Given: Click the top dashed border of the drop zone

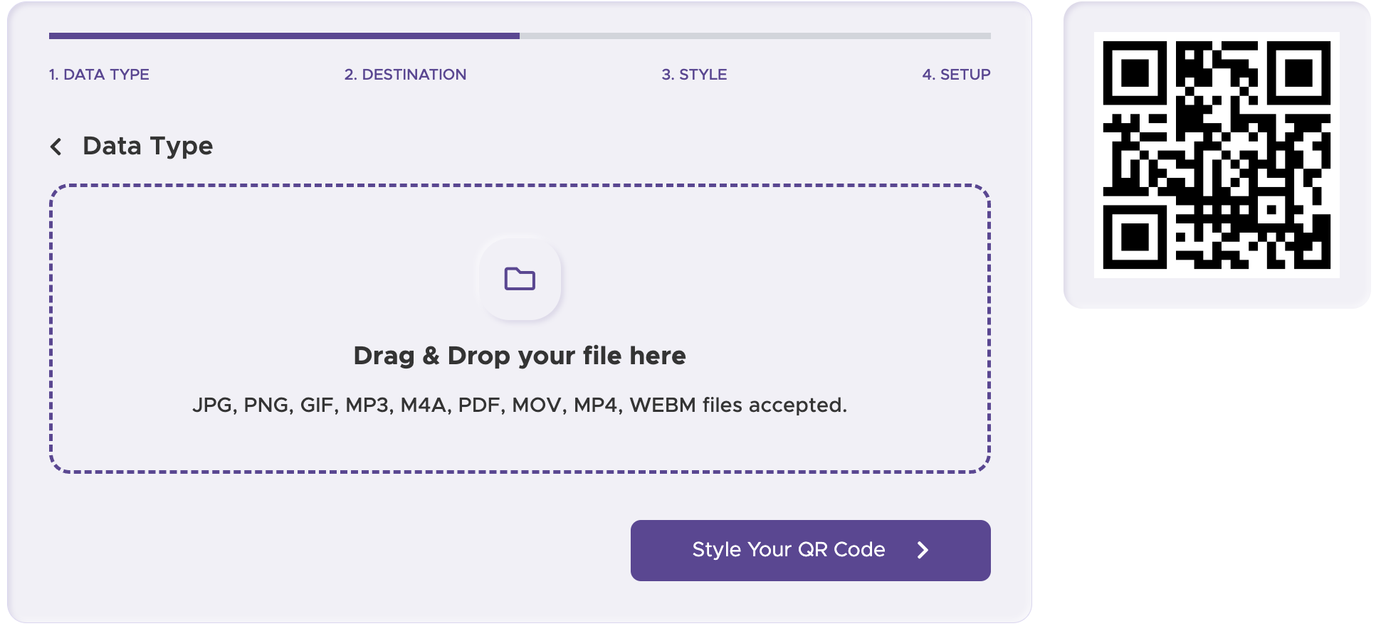Looking at the screenshot, I should 520,186.
